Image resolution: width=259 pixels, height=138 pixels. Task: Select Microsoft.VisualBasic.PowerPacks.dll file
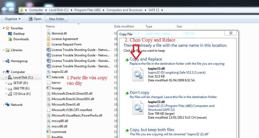[77, 115]
